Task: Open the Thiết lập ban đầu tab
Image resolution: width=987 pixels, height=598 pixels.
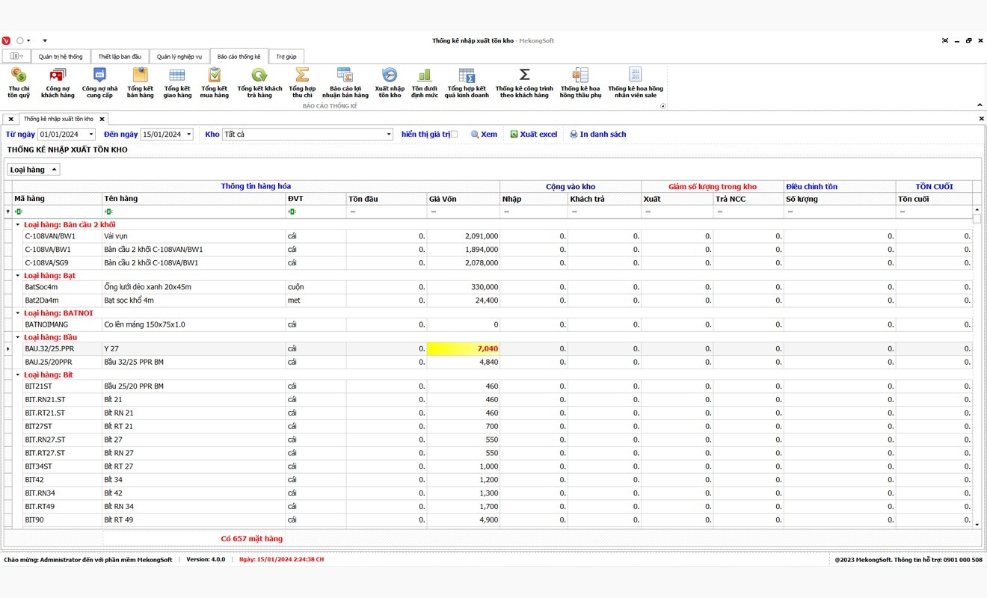Action: pos(120,57)
